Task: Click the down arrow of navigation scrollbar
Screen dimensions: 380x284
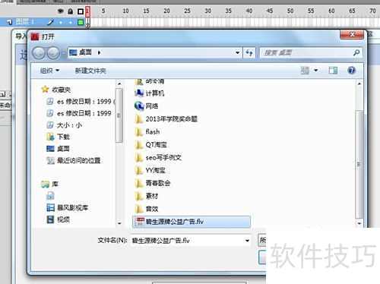Action: coord(119,223)
